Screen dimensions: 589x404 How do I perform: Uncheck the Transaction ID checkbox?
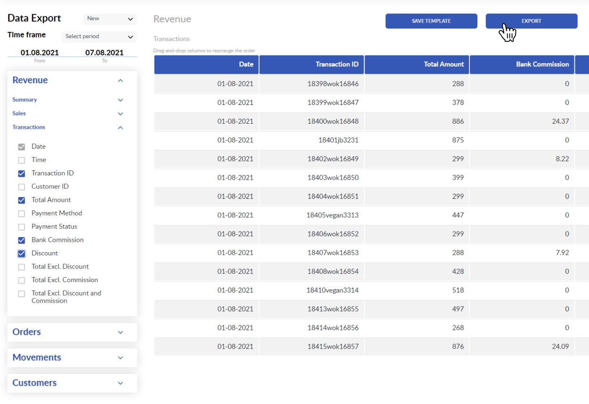coord(22,174)
